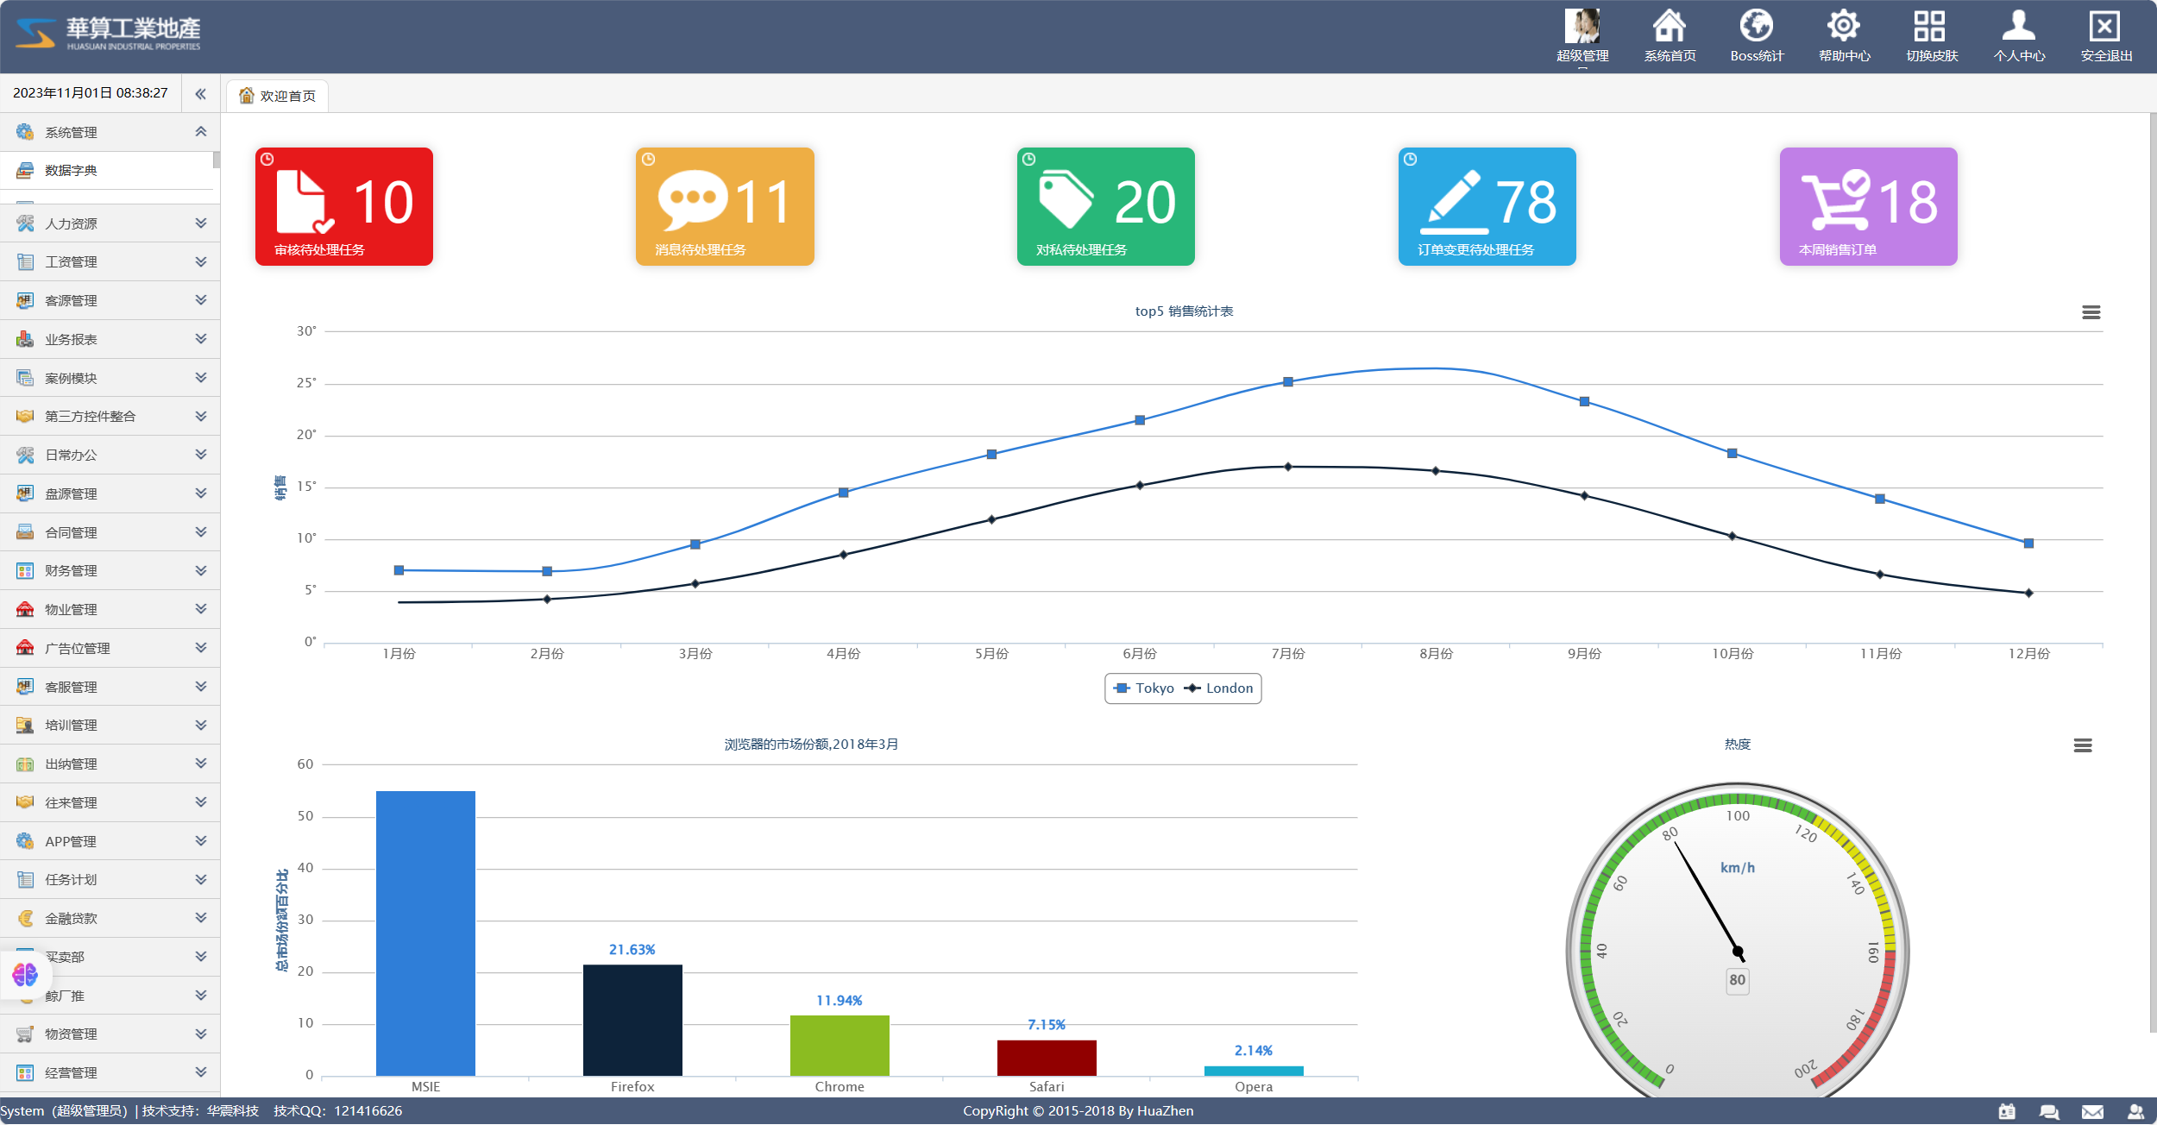Expand the 案例模块 section chevron
Screen dimensions: 2157x1125
tap(201, 378)
